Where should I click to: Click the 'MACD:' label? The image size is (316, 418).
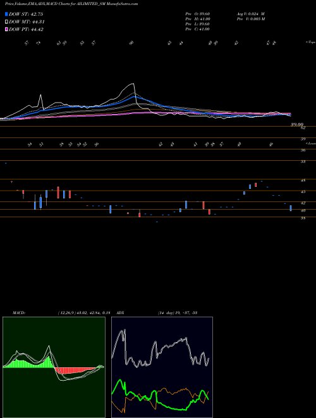[x=18, y=312]
